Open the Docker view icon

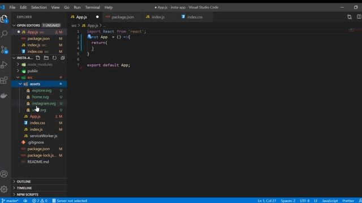click(4, 95)
